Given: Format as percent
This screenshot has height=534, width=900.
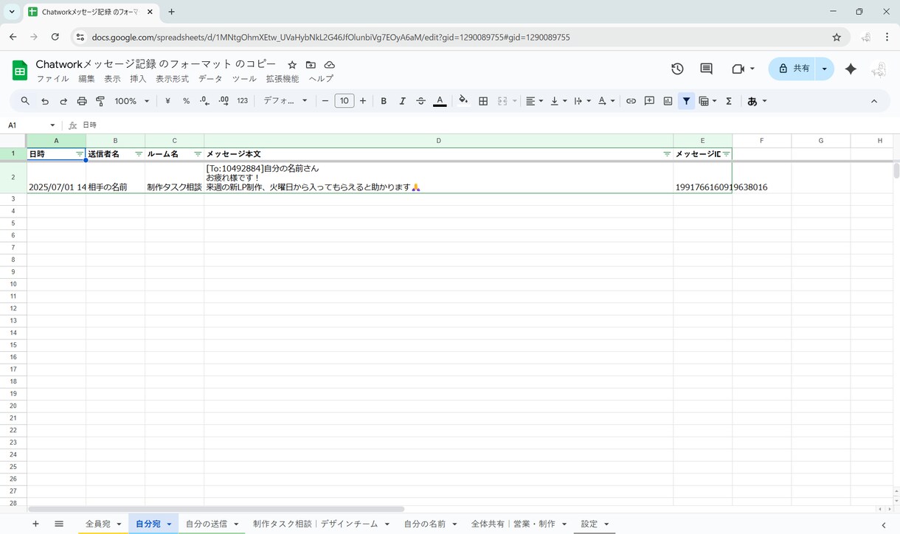Looking at the screenshot, I should tap(186, 101).
